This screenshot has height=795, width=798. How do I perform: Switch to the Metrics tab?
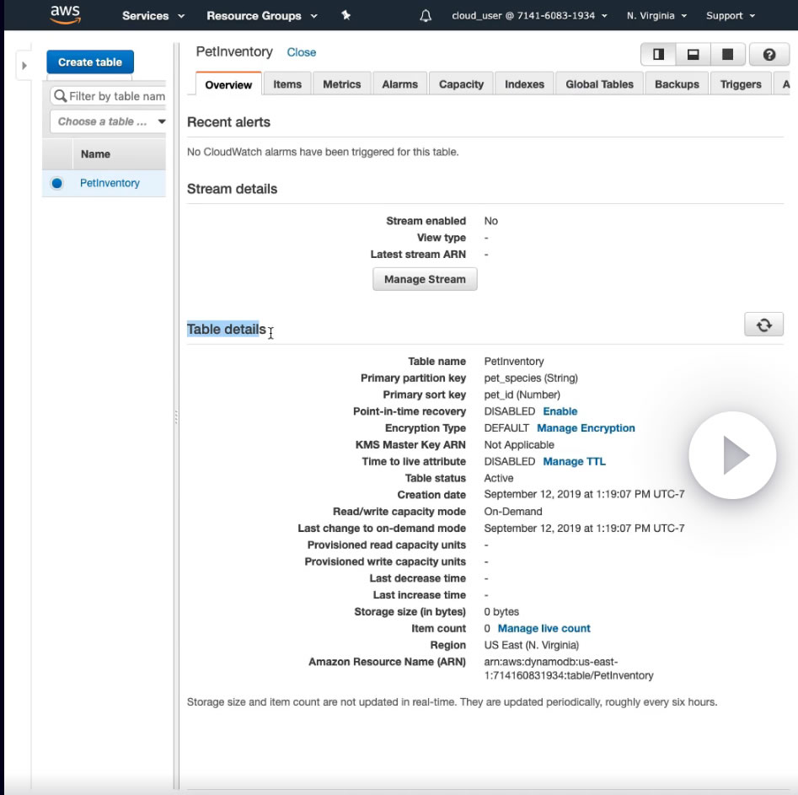pos(342,84)
